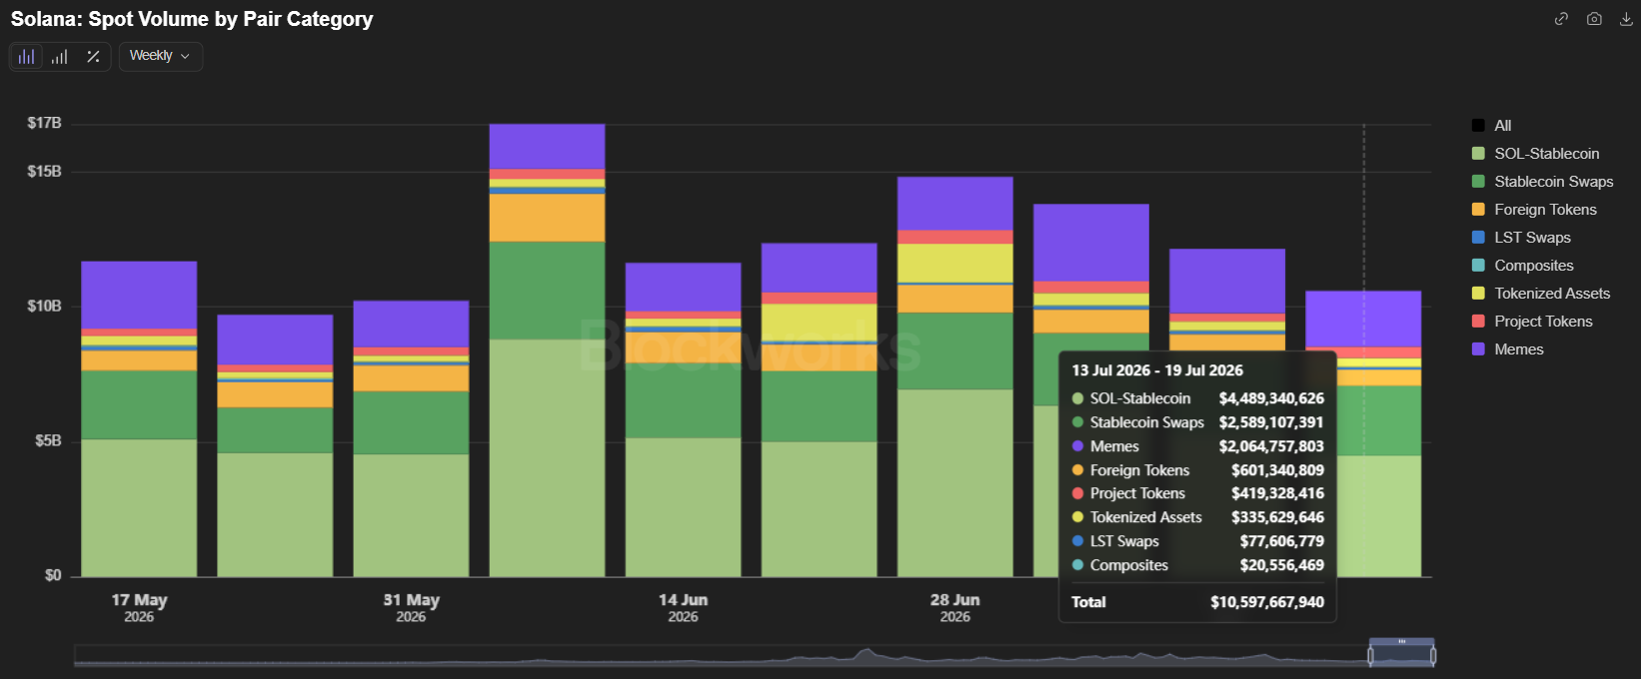Viewport: 1641px width, 679px height.
Task: Toggle Tokenized Assets series in legend
Action: coord(1541,294)
